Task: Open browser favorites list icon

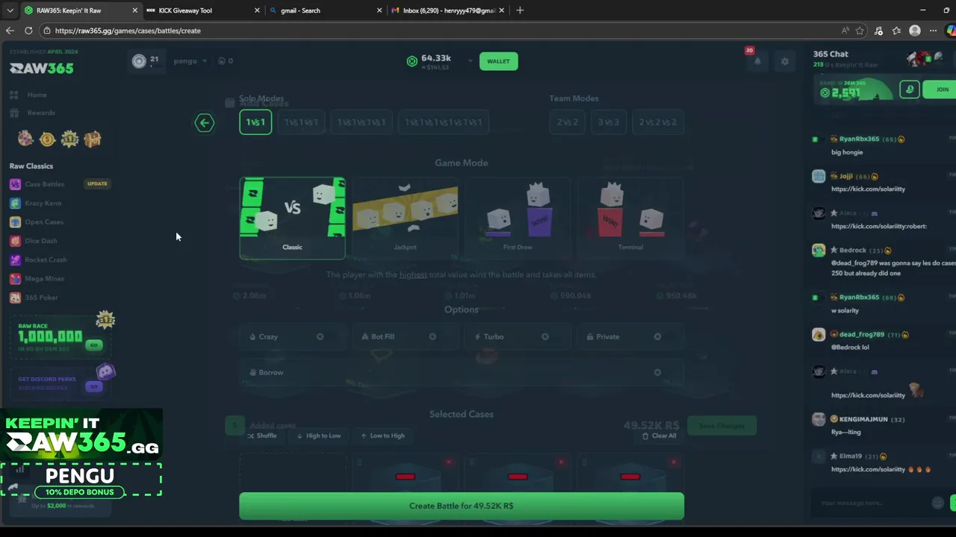Action: [x=896, y=31]
